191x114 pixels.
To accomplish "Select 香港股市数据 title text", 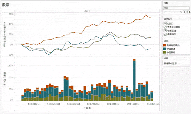I will (x=170, y=63).
